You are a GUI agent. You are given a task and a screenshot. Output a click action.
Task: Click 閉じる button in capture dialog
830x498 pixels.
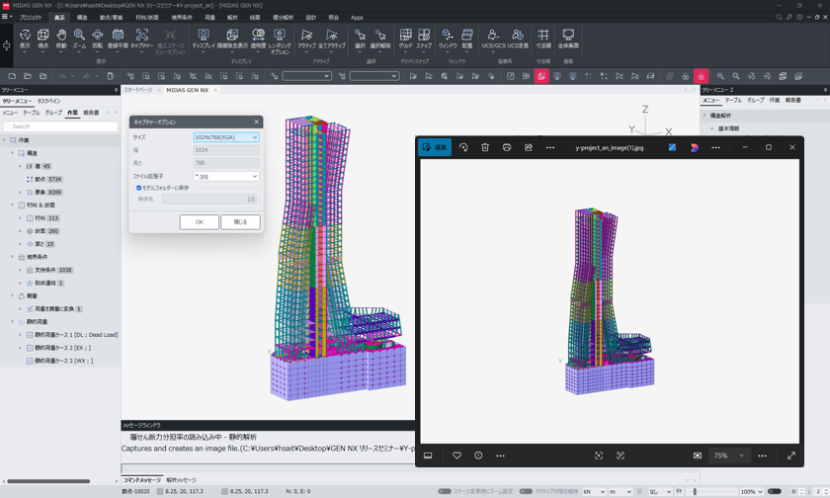[240, 222]
